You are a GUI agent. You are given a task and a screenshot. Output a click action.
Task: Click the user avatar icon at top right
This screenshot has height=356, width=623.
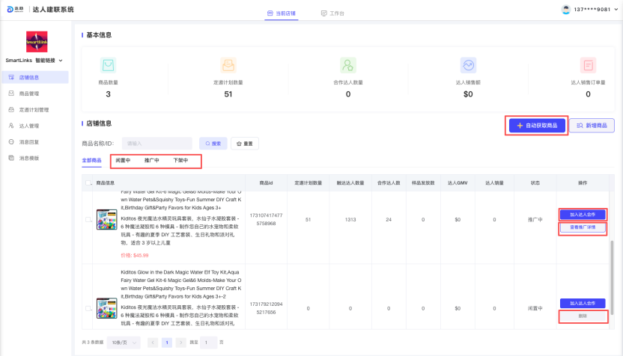click(x=566, y=9)
